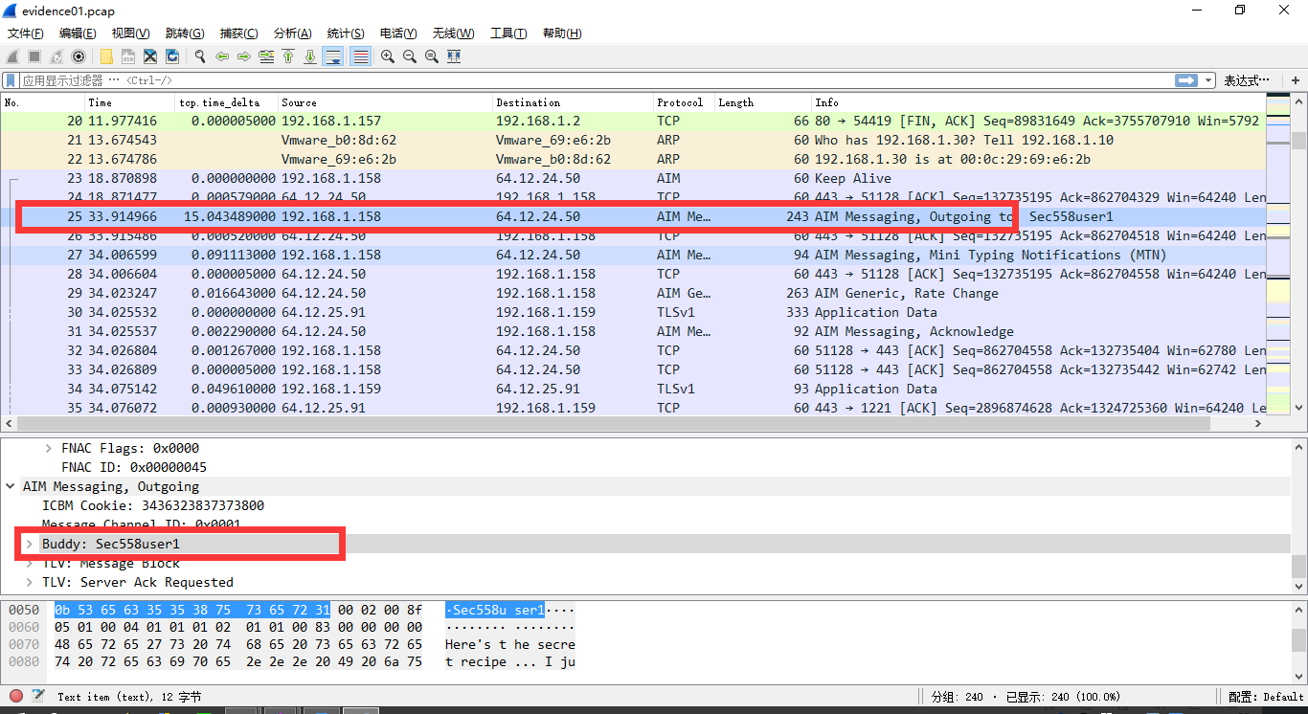
Task: Open display filter bookmarks
Action: pos(11,80)
